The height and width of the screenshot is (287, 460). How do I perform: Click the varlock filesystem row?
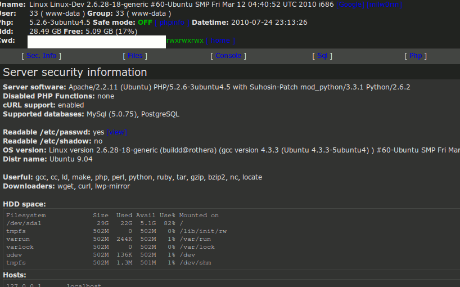coord(110,247)
